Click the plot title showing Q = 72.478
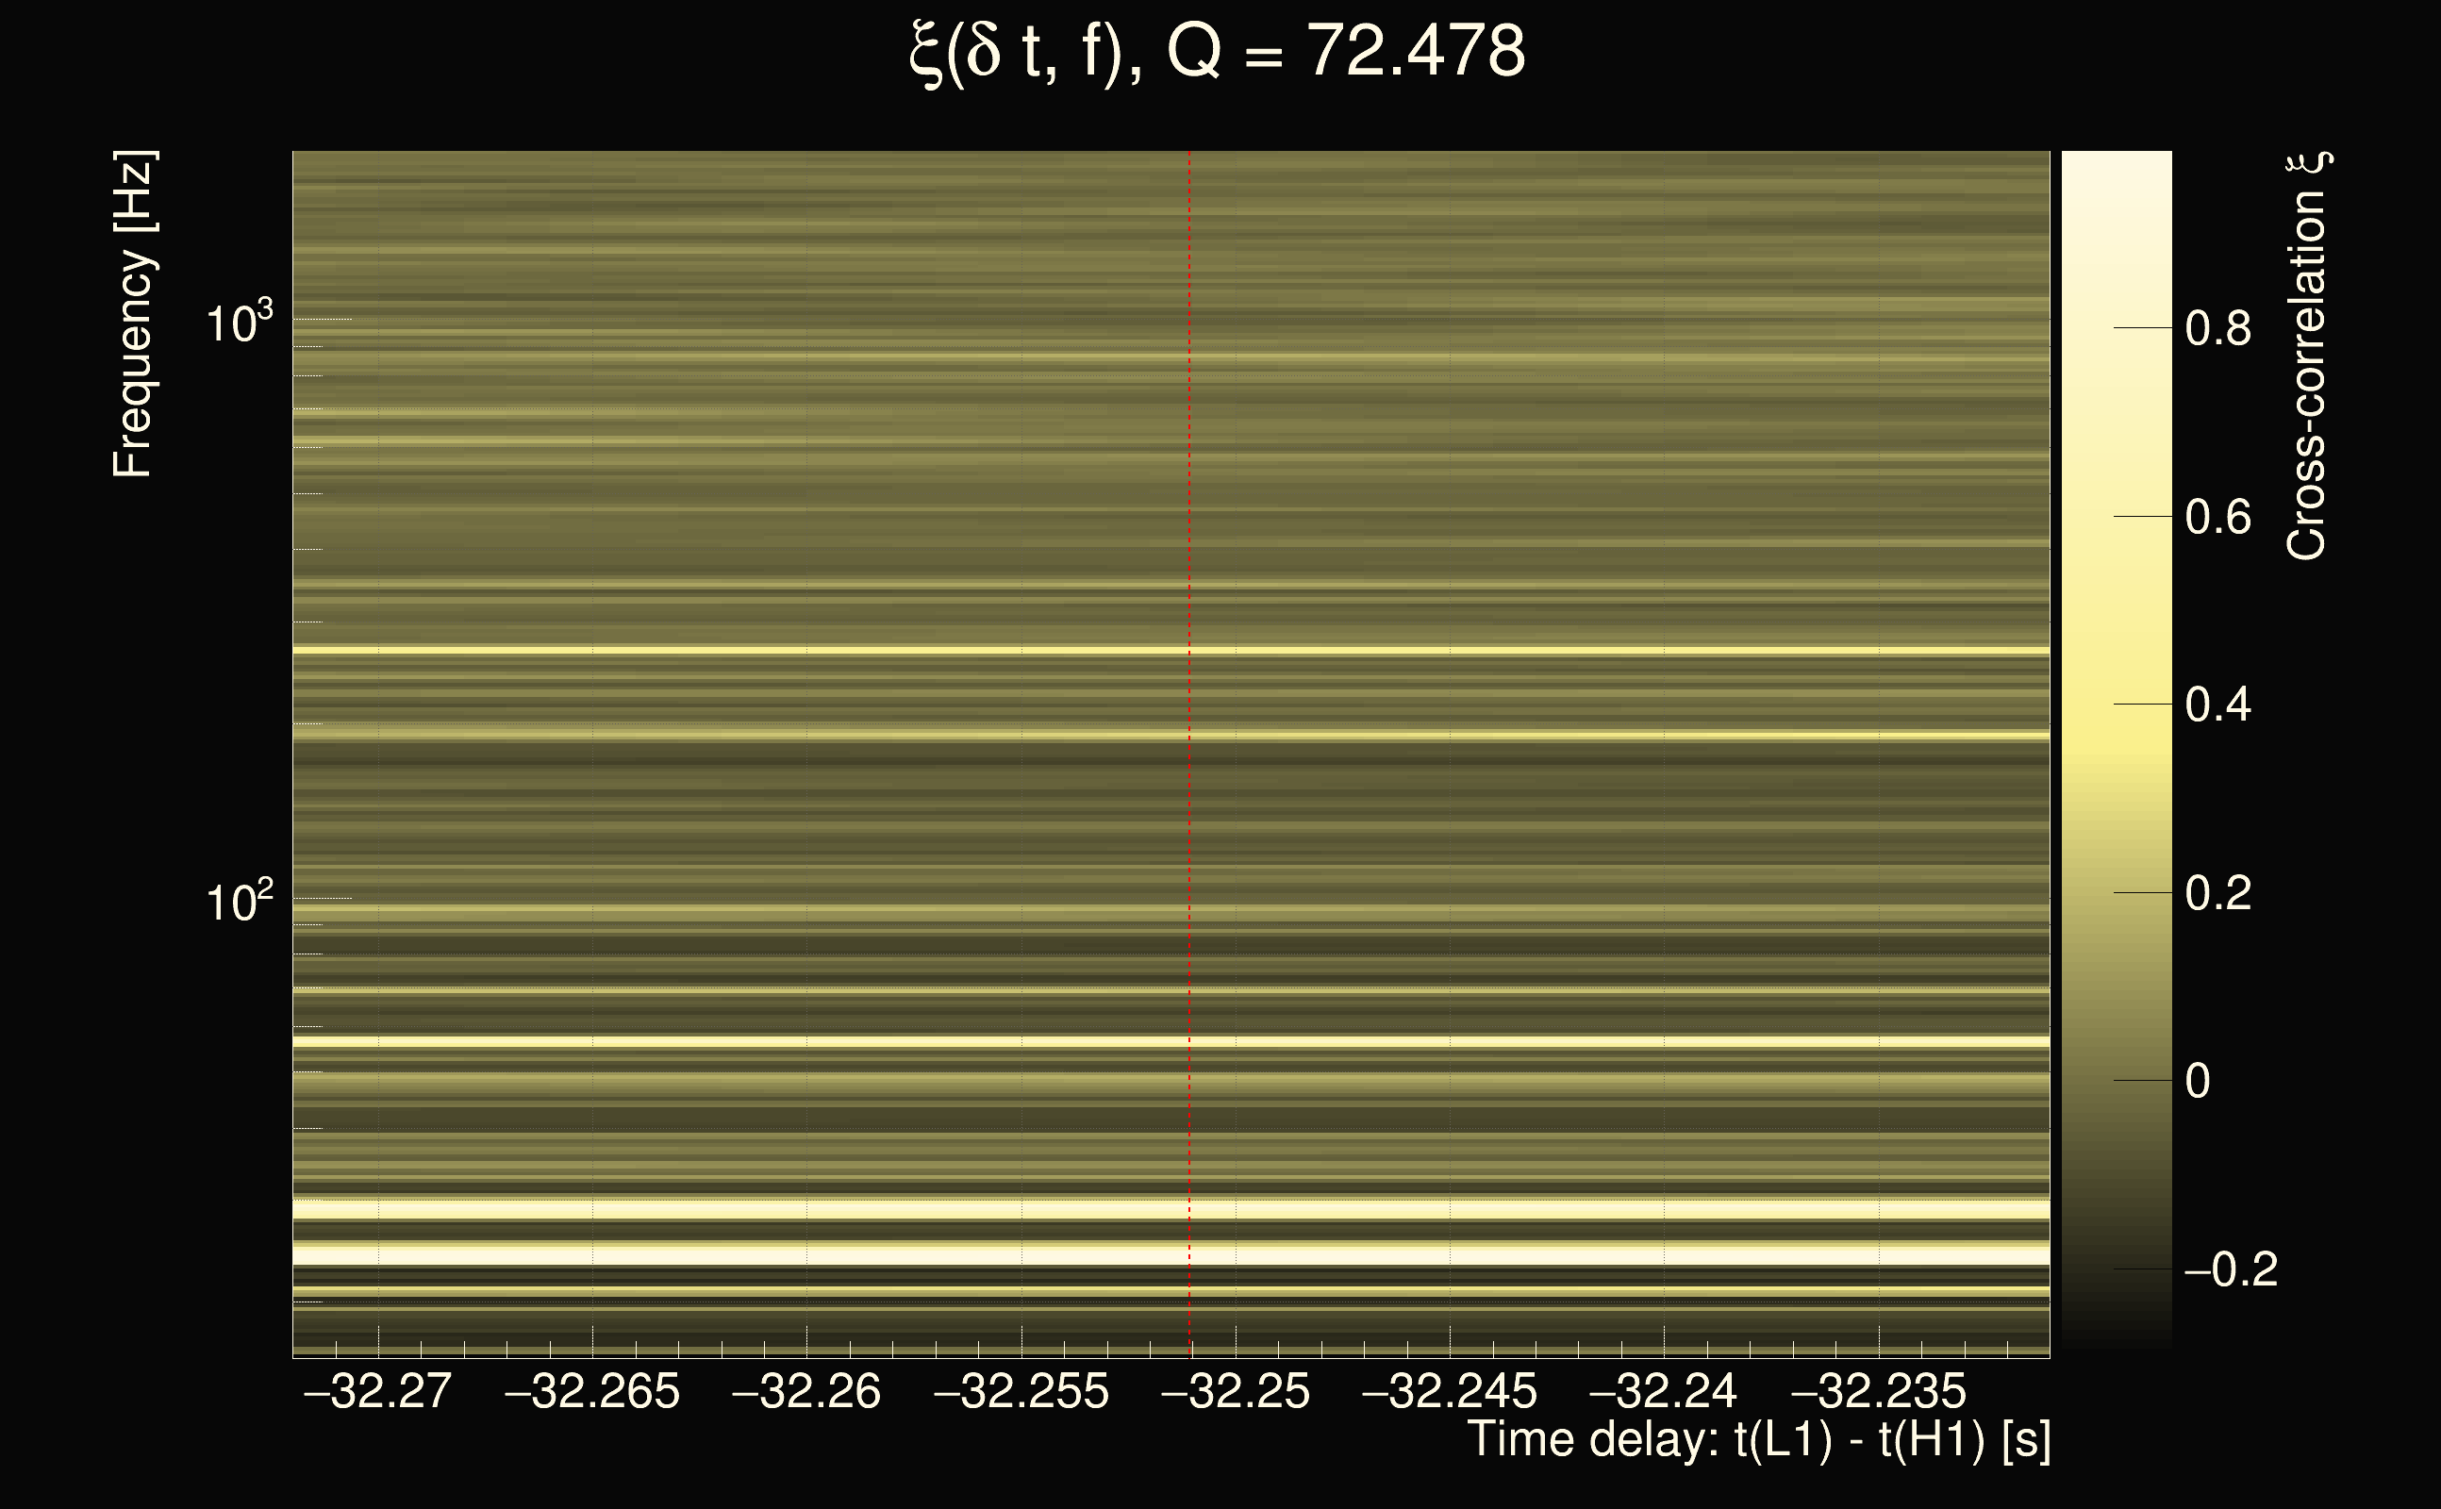Screen dimensions: 2441x1509 coord(1218,52)
